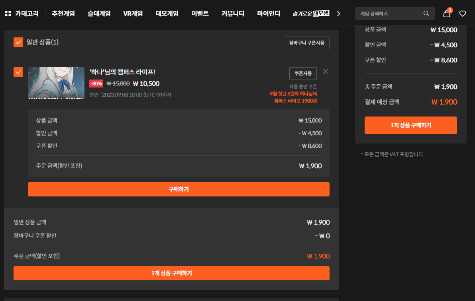Remove the item with the X icon
The width and height of the screenshot is (475, 301).
[326, 72]
